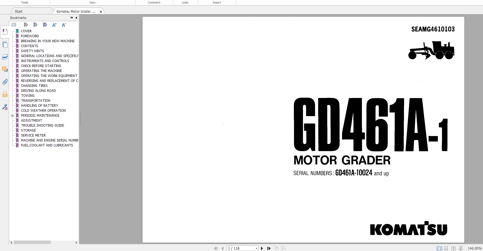The image size is (483, 251).
Task: Open the Links menu tab
Action: 185,2
